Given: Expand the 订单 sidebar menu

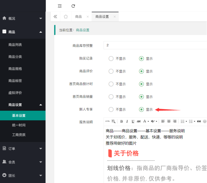Looking at the screenshot, I should 23,148.
